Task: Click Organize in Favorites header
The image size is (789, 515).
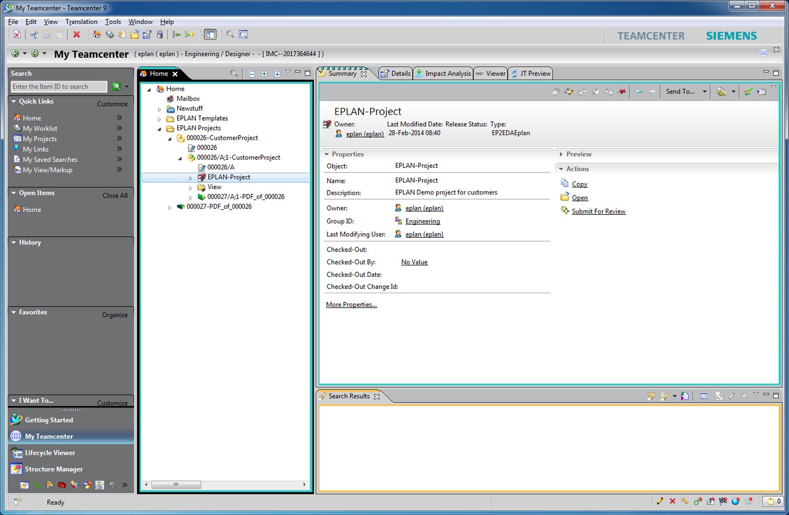Action: [x=115, y=315]
